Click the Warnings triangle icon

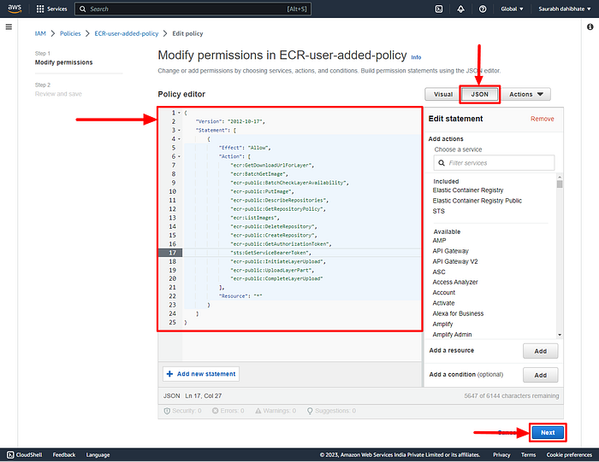pyautogui.click(x=258, y=411)
